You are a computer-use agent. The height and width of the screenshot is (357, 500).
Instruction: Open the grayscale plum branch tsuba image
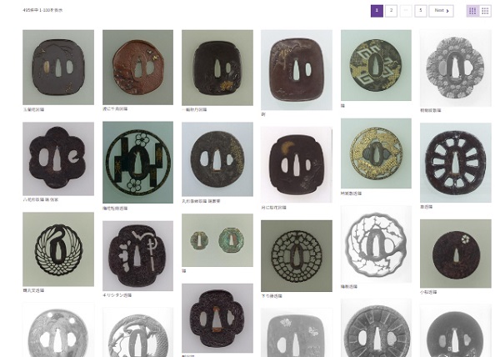(x=376, y=244)
